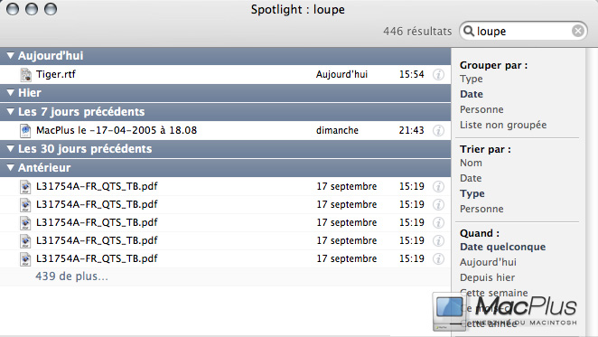The height and width of the screenshot is (337, 598).
Task: Select Liste non groupée grouping option
Action: tap(502, 125)
